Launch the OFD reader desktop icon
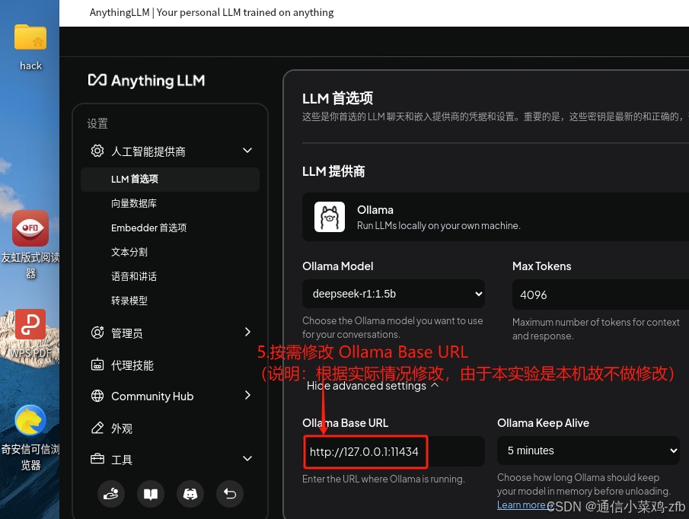 tap(30, 228)
